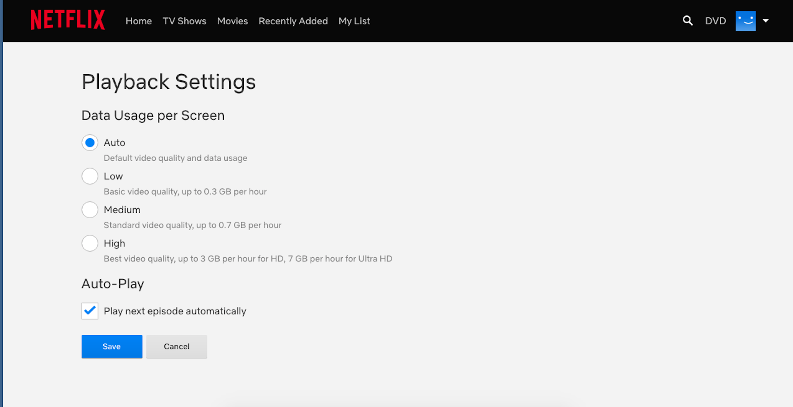Screen dimensions: 793x407
Task: Click the 'Play next episode automatically' label text
Action: (x=175, y=311)
